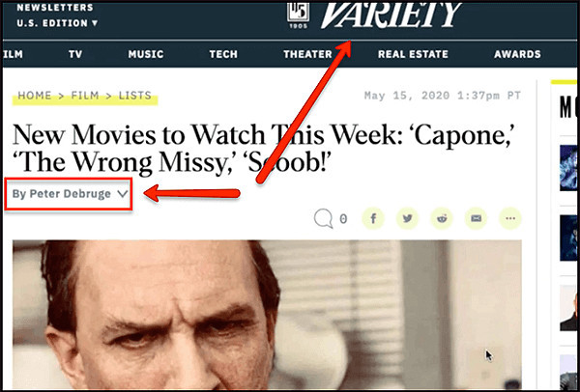The image size is (580, 392).
Task: Click the Variety logo in header
Action: coord(391,15)
